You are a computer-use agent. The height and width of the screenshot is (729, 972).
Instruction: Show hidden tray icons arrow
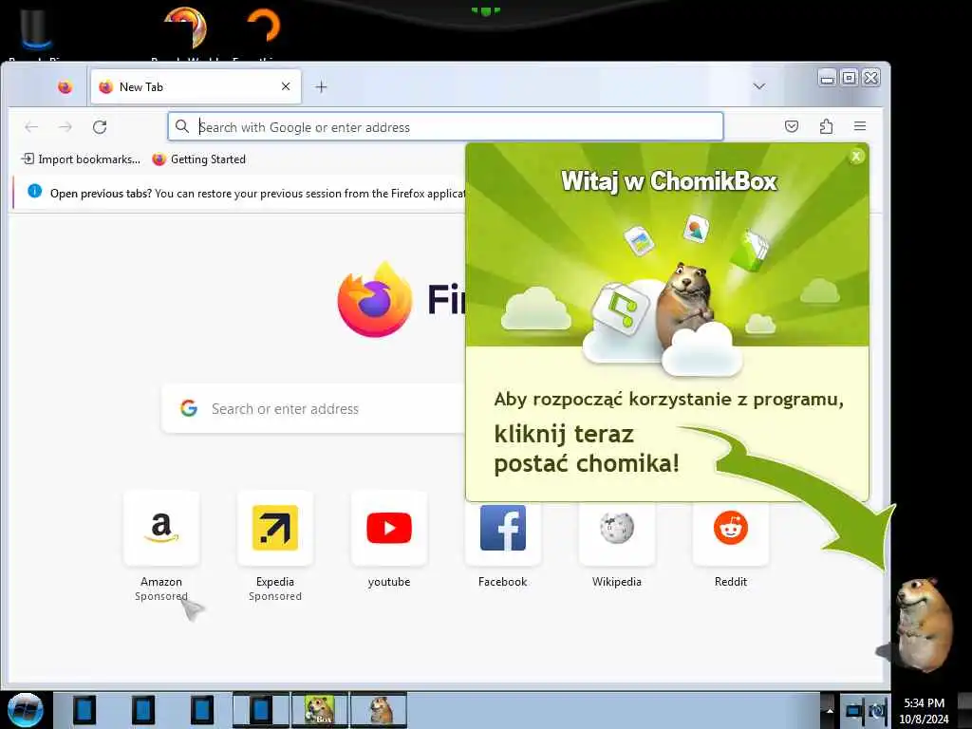point(829,710)
